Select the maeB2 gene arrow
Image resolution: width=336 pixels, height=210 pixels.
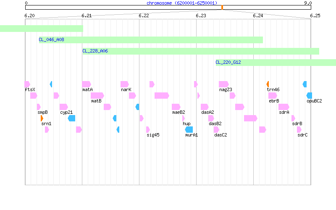176,107
